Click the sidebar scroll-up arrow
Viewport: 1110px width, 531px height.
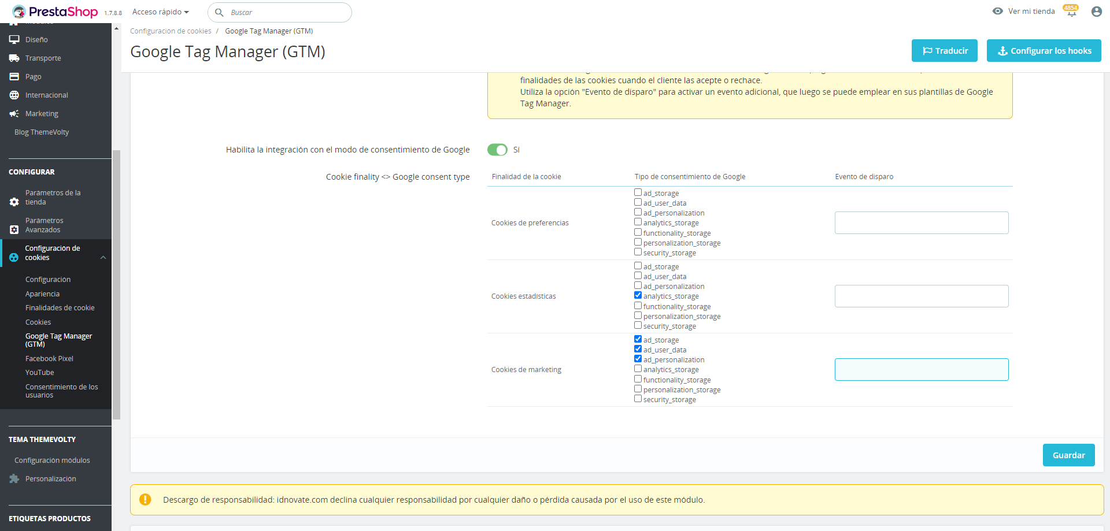(116, 28)
